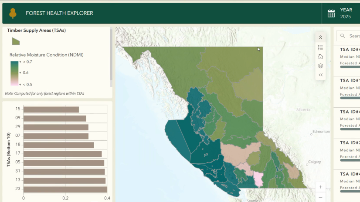Open the Year calendar icon

331,13
